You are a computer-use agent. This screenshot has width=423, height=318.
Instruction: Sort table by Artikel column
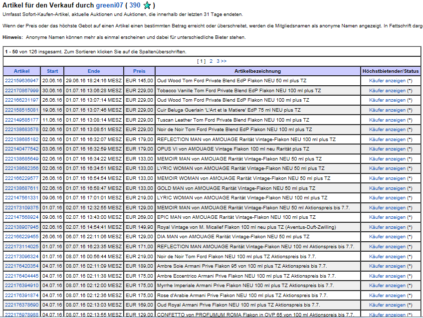21,71
